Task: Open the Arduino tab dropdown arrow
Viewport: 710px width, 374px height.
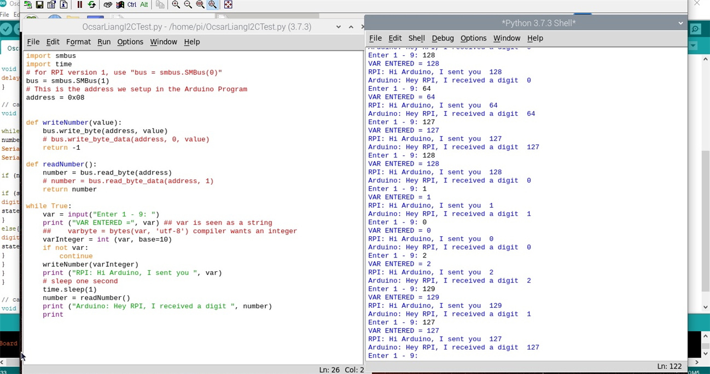Action: pyautogui.click(x=693, y=46)
